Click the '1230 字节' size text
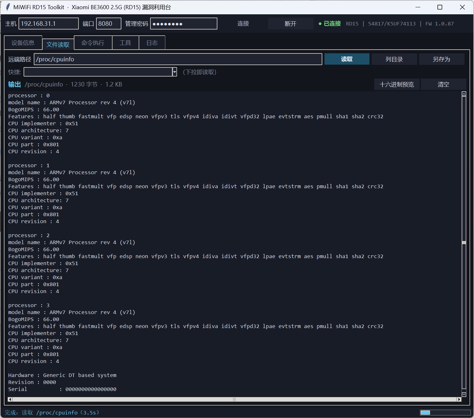Viewport: 474px width, 418px height. tap(84, 84)
